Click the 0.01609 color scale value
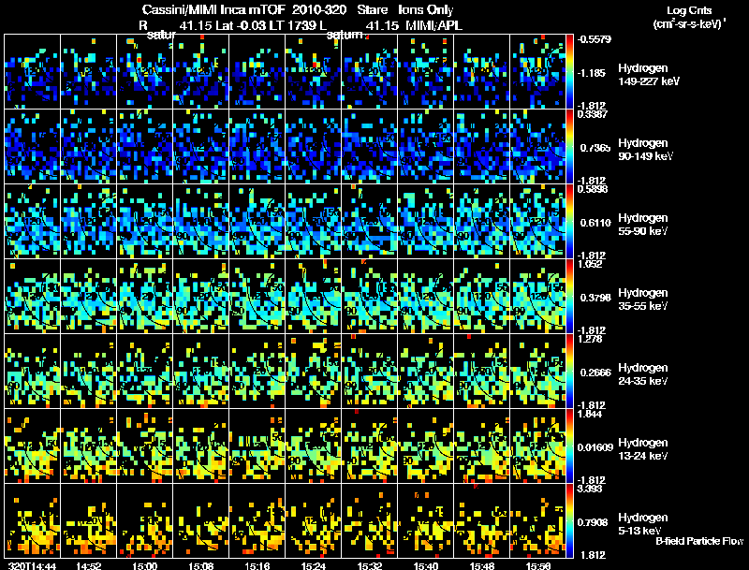 point(595,447)
